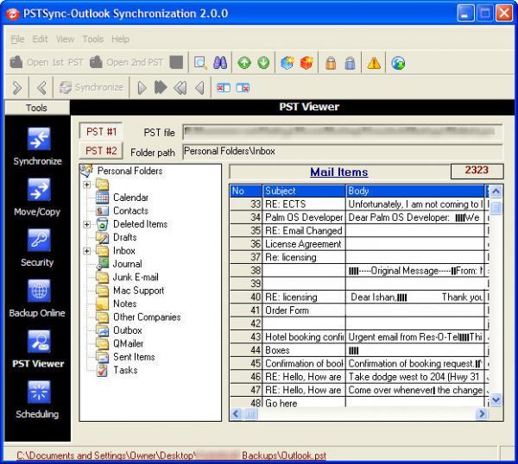Open the Move/Copy tool in sidebar
Image resolution: width=518 pixels, height=464 pixels.
tap(38, 197)
